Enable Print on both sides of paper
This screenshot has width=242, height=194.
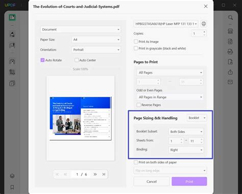(136, 162)
